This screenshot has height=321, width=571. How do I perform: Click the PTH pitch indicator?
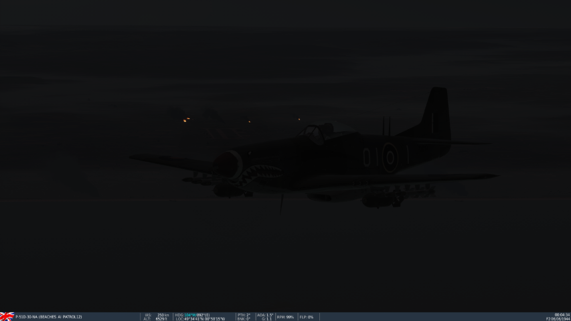244,315
